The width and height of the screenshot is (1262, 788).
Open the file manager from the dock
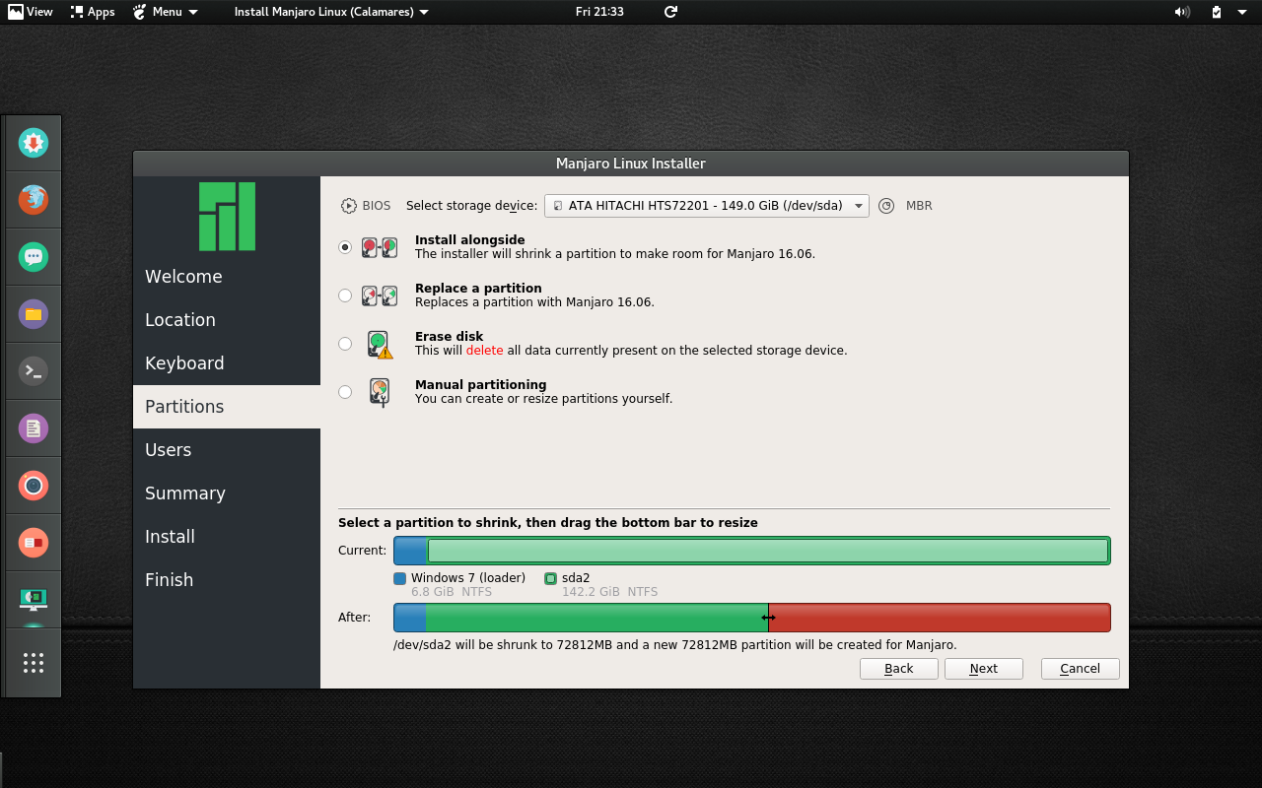click(x=34, y=314)
